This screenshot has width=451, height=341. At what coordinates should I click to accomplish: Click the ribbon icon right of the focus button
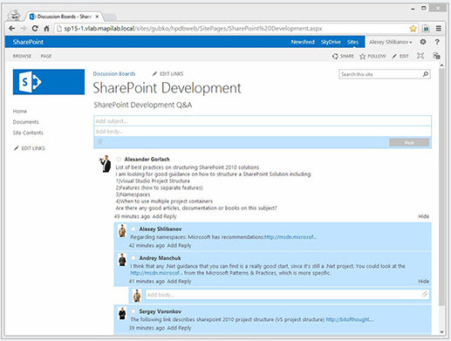point(436,56)
